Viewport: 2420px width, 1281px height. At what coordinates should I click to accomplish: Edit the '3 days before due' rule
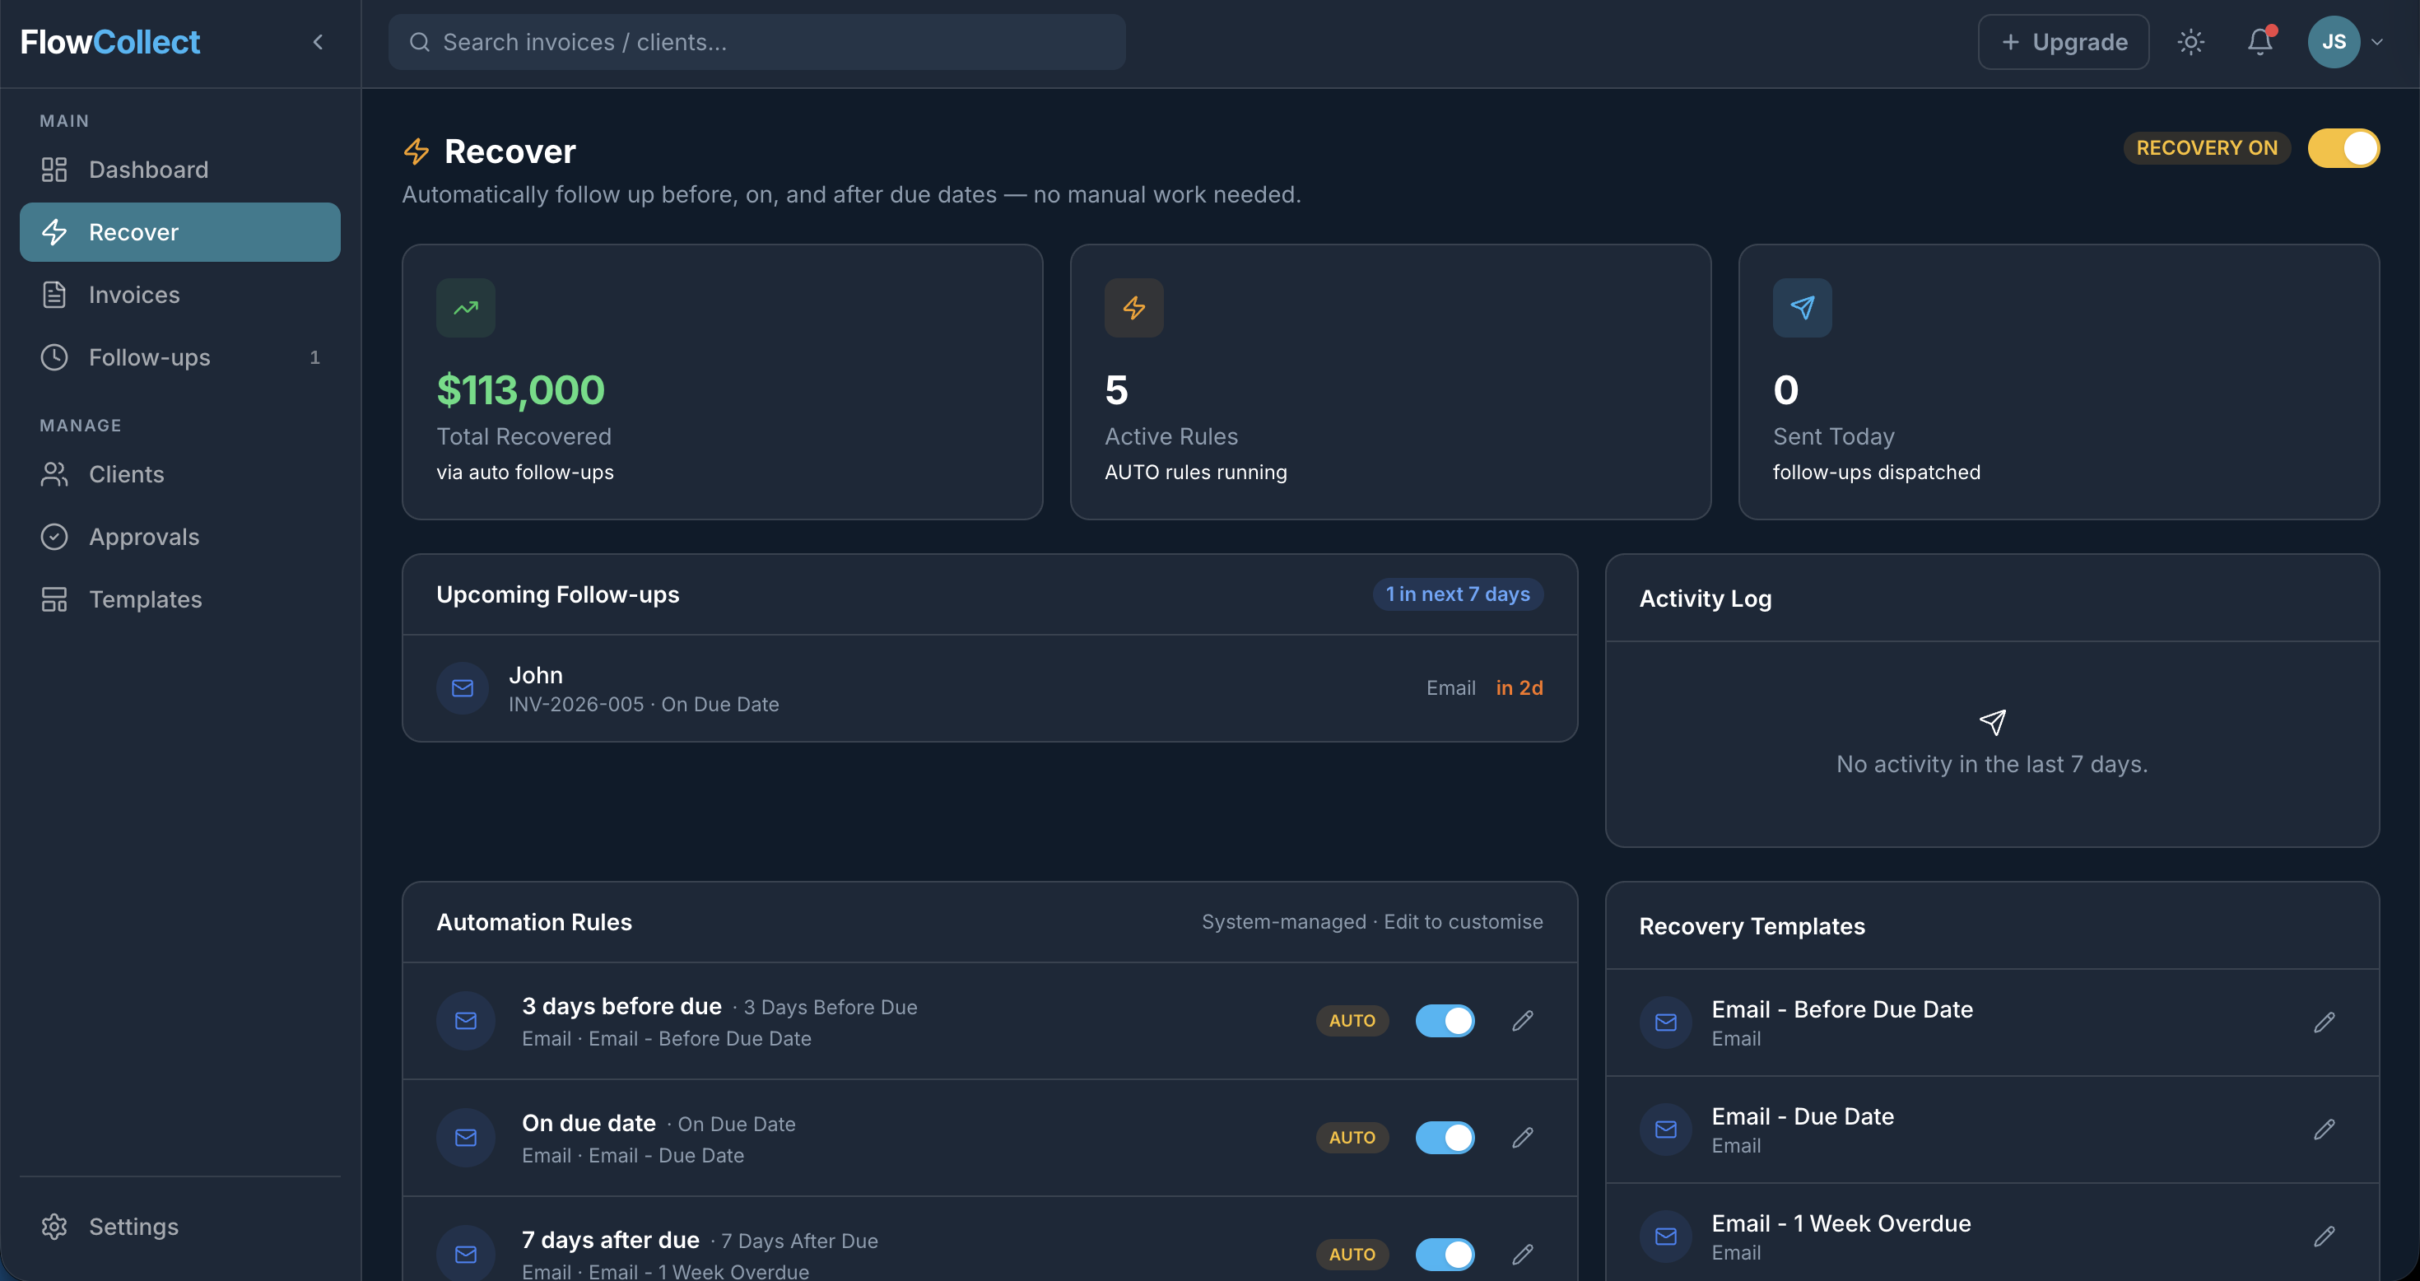[1523, 1021]
